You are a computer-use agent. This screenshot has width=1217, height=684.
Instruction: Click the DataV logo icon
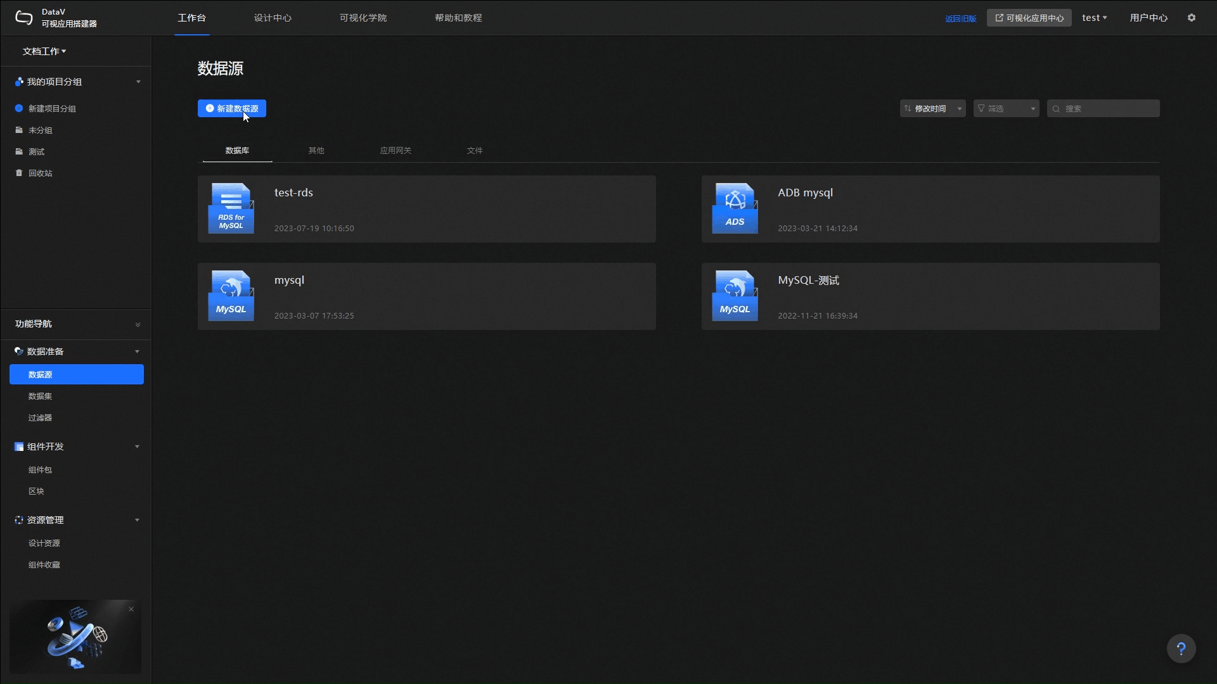tap(23, 18)
